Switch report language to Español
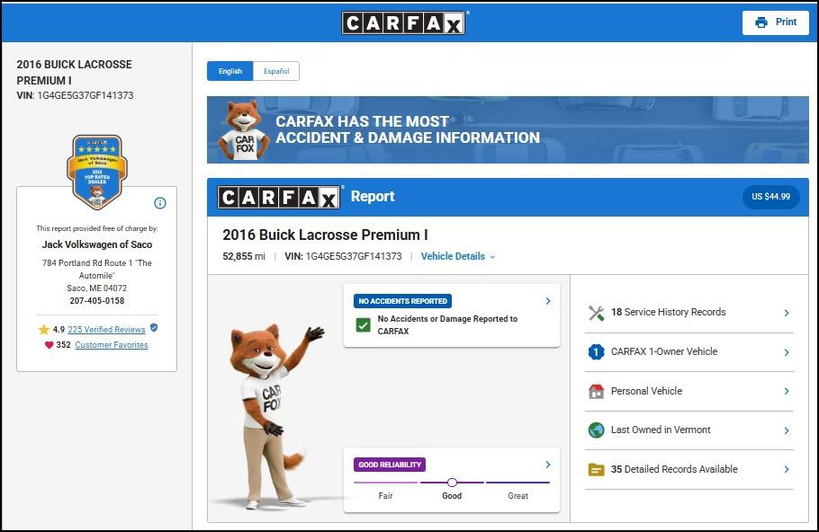 (276, 71)
